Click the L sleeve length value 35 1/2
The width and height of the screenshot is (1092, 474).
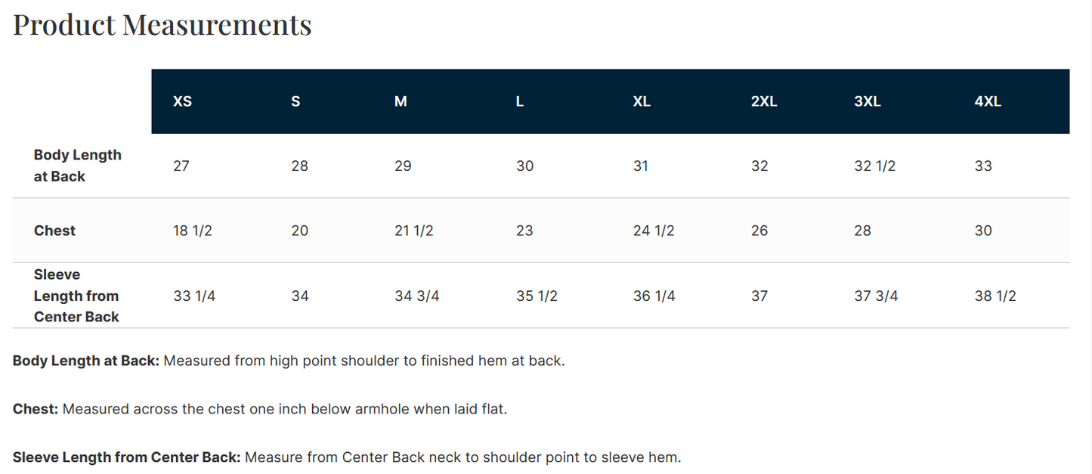537,296
